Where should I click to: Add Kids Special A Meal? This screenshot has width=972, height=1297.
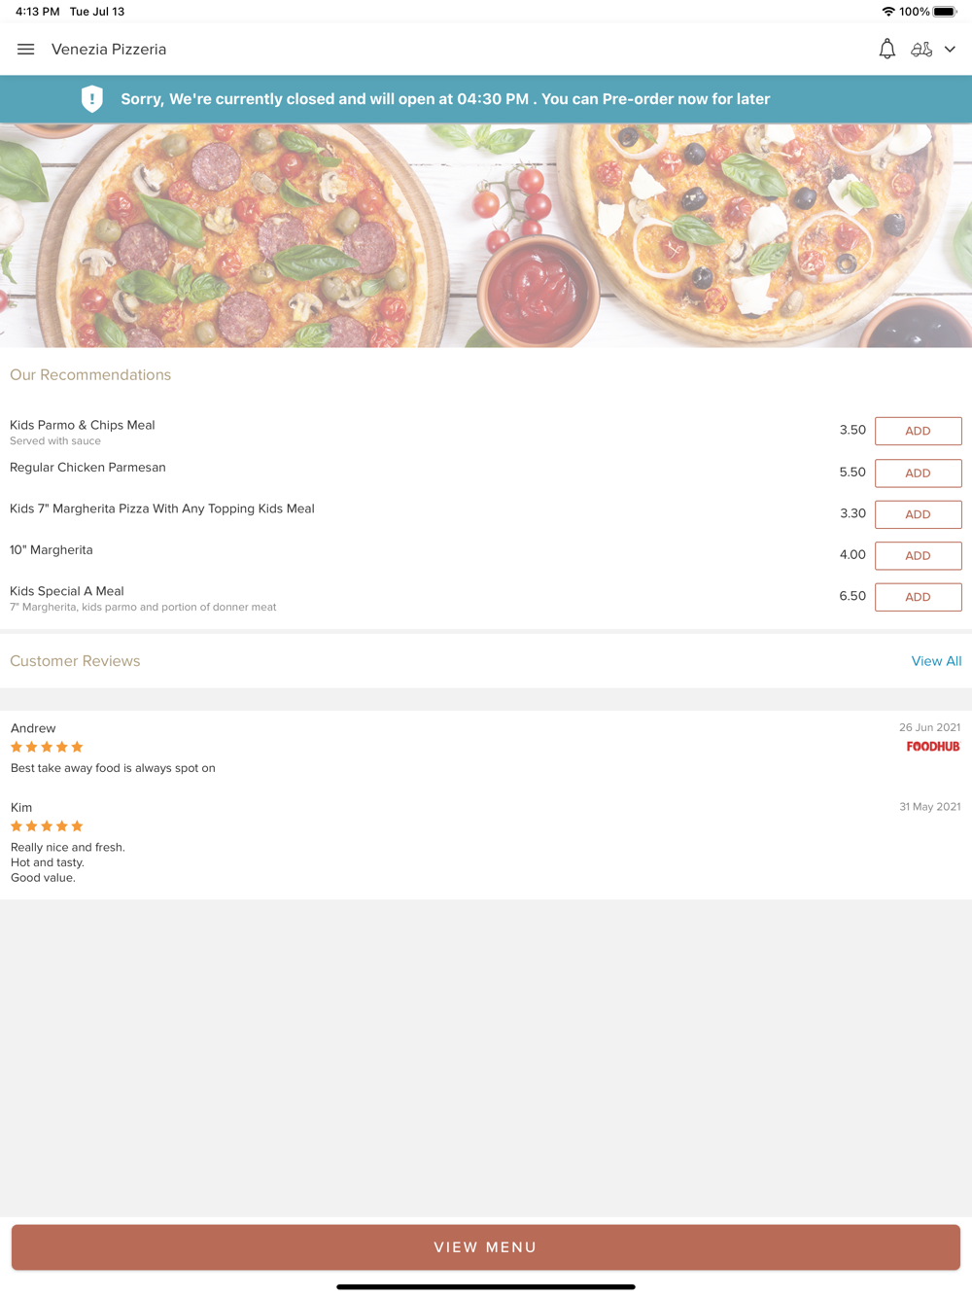pos(918,597)
